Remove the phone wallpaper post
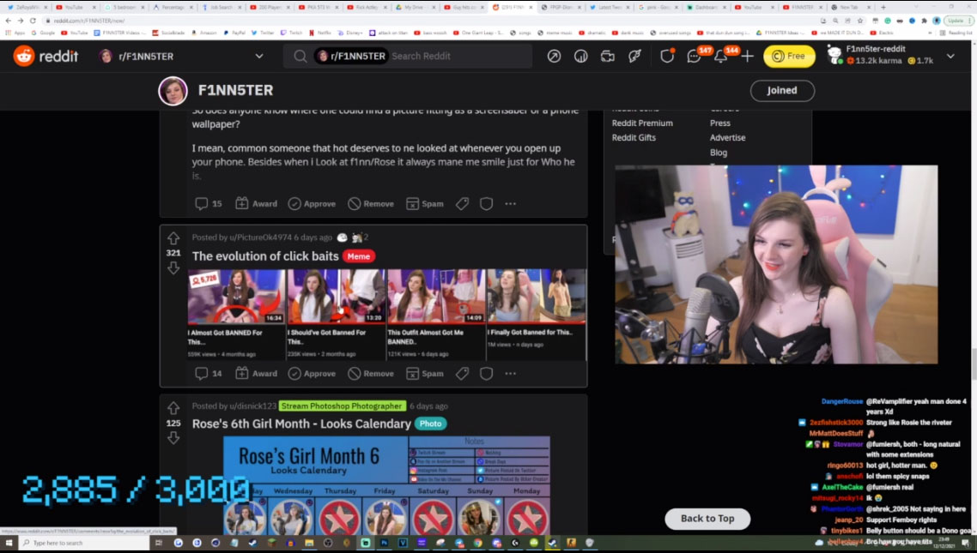 371,203
